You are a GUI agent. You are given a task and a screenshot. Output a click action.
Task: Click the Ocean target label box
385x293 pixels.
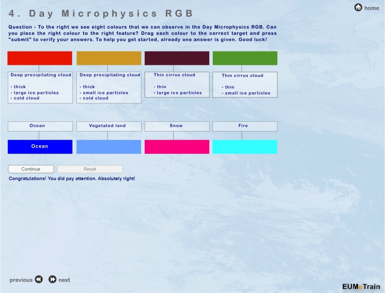pos(40,126)
